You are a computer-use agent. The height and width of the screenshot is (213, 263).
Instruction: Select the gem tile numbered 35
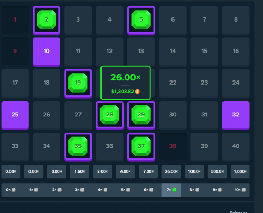point(78,147)
